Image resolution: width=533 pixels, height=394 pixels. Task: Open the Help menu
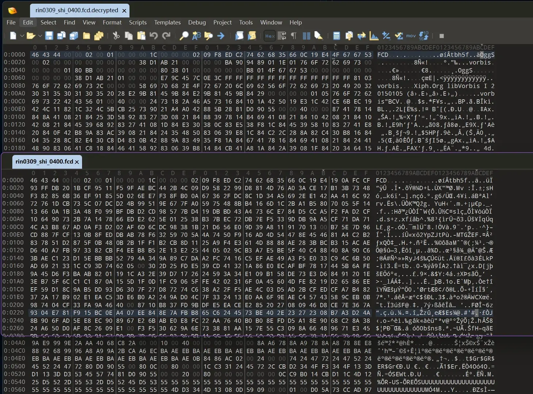(x=295, y=22)
